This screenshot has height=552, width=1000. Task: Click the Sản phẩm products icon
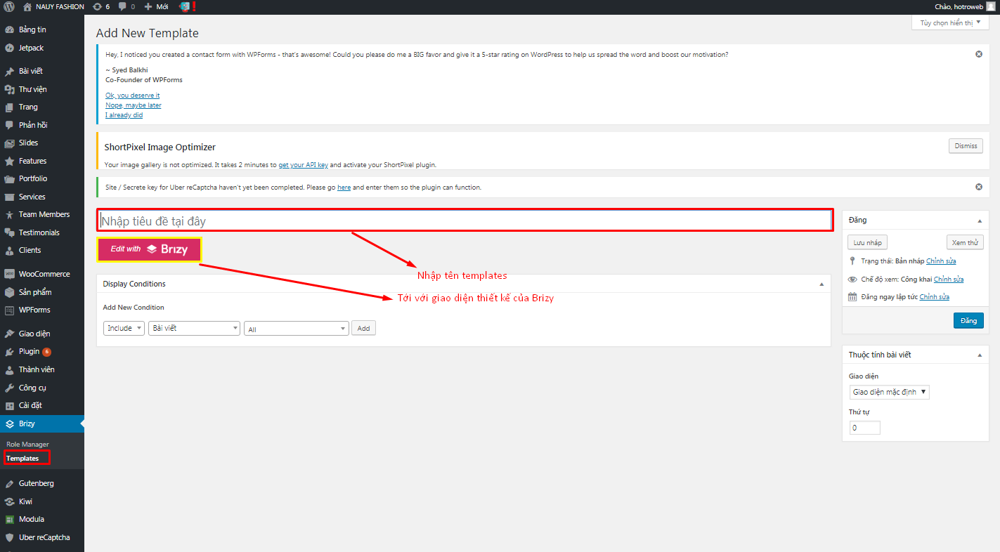pyautogui.click(x=9, y=292)
